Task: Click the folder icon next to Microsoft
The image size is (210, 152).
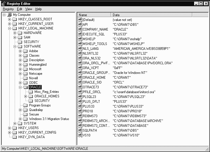Action: click(x=25, y=69)
